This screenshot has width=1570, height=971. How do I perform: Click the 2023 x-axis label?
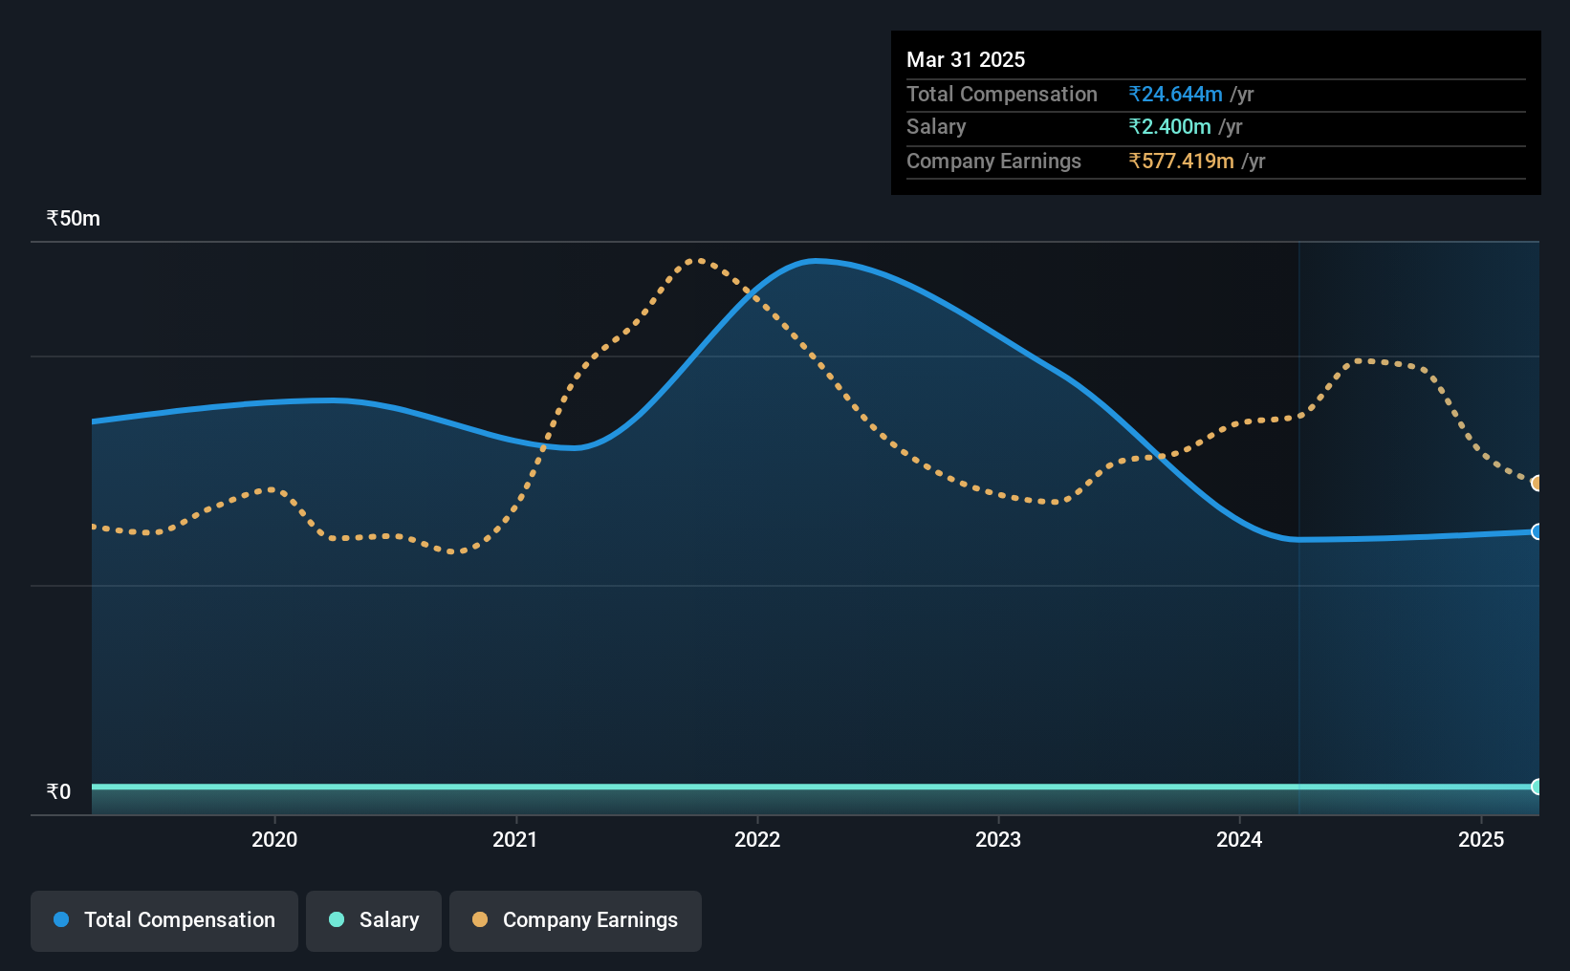[x=998, y=840]
